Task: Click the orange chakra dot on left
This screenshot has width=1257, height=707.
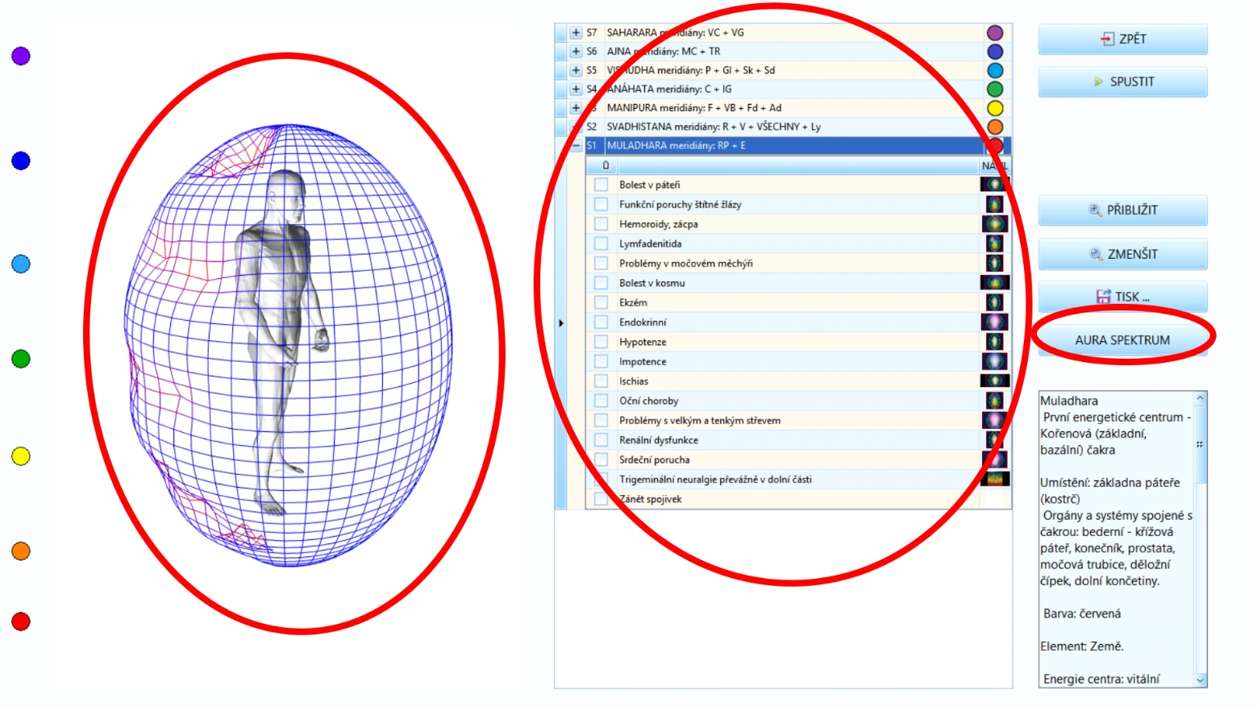Action: (x=21, y=551)
